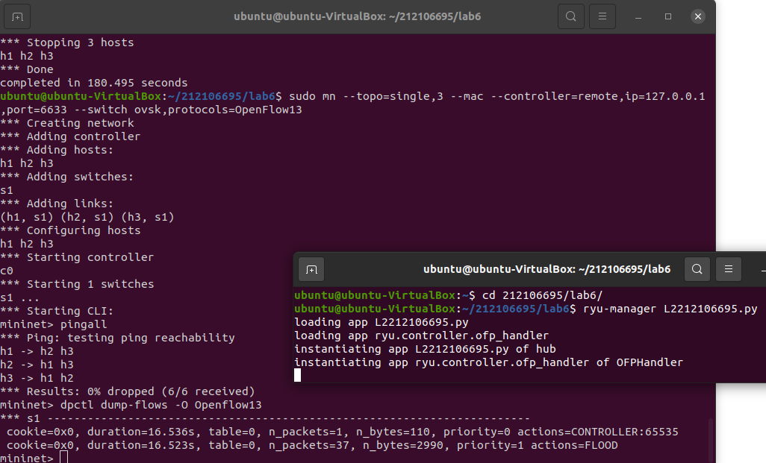Screen dimensions: 766x463
Task: Click the 'h2 -> h1 h3' ping result
Action: coord(37,365)
